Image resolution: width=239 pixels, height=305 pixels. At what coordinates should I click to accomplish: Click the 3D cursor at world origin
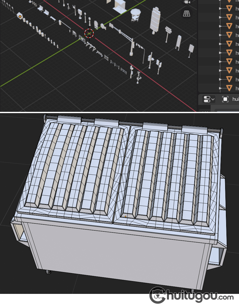point(89,33)
